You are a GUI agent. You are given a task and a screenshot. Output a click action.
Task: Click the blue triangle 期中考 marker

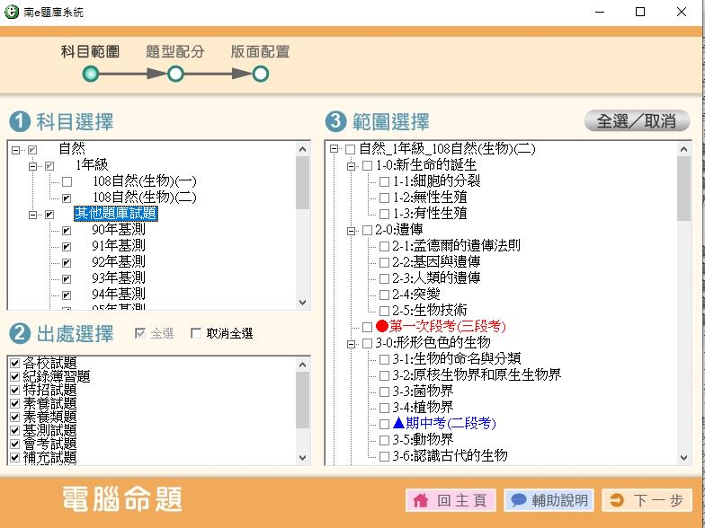(398, 423)
